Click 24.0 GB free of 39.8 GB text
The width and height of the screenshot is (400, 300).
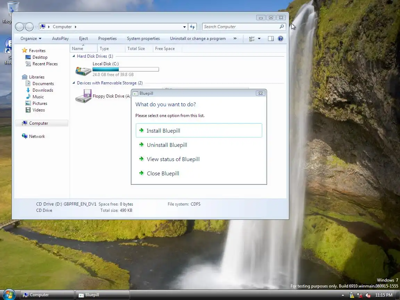[x=113, y=75]
